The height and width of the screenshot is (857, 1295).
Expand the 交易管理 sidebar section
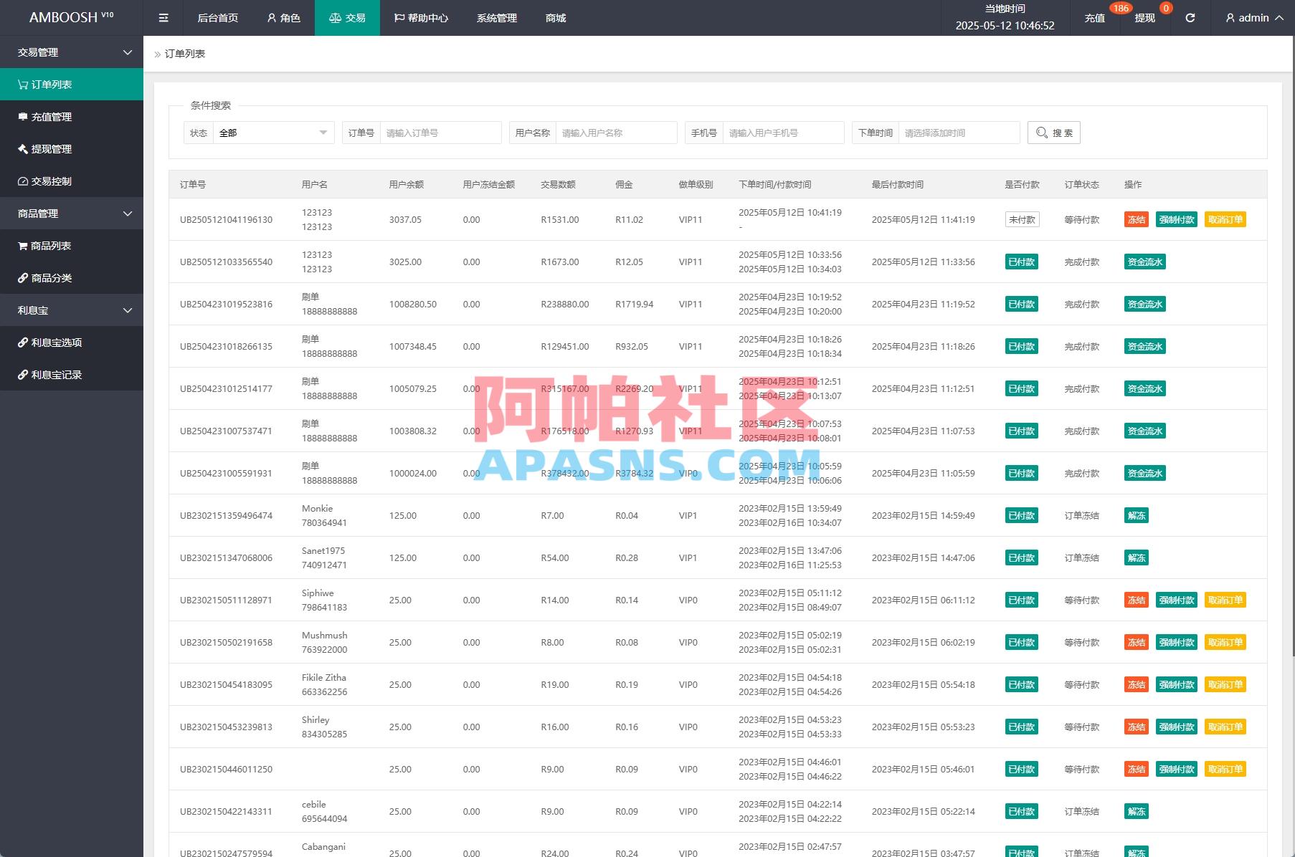click(x=72, y=52)
